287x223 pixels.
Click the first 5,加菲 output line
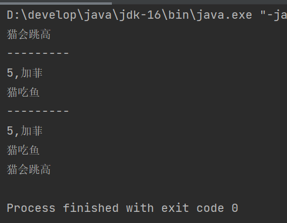[25, 73]
